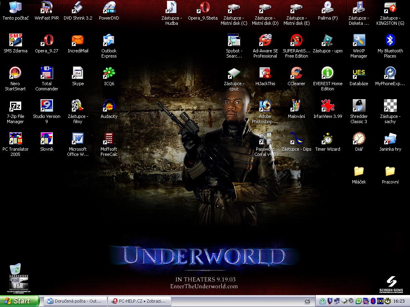The height and width of the screenshot is (307, 410).
Task: Click the My Bluetooth Places icon
Action: [x=390, y=40]
